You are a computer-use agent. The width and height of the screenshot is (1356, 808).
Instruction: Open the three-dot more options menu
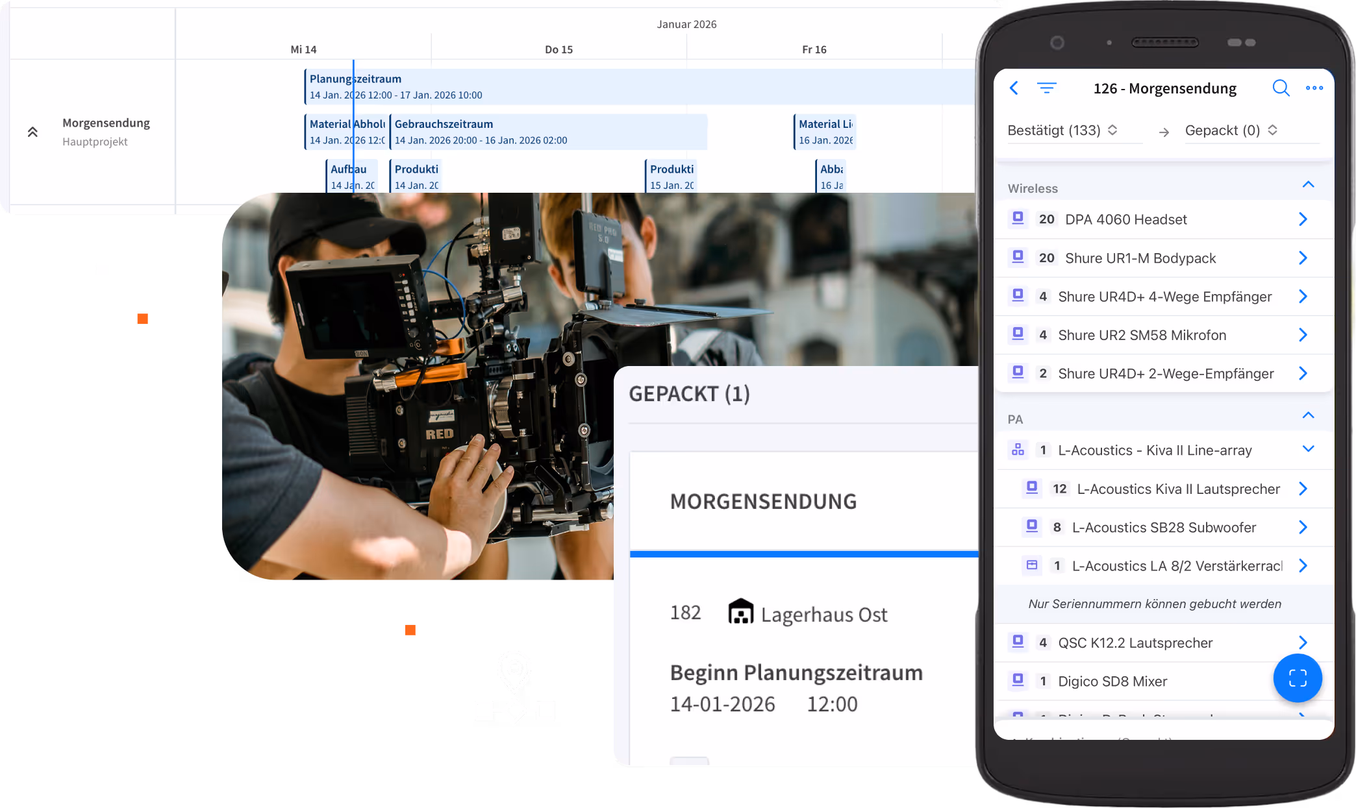[1314, 88]
